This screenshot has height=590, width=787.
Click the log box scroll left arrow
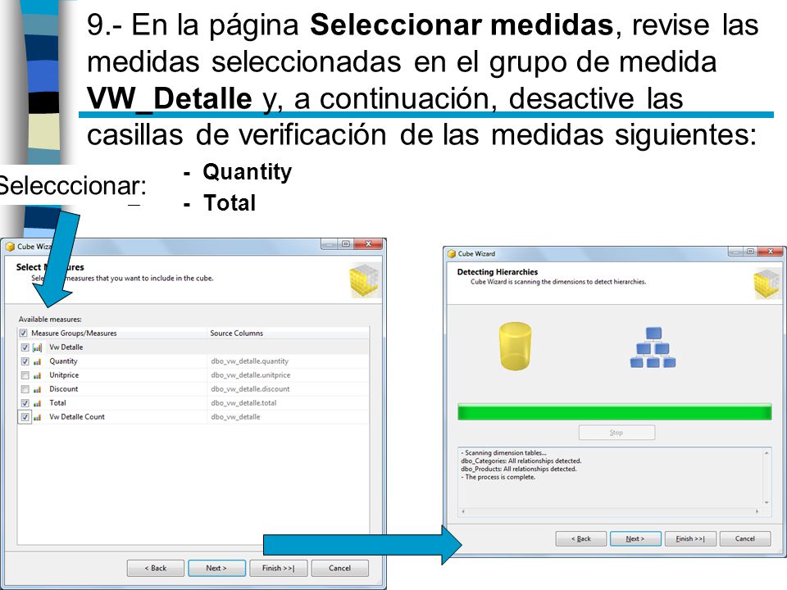462,511
